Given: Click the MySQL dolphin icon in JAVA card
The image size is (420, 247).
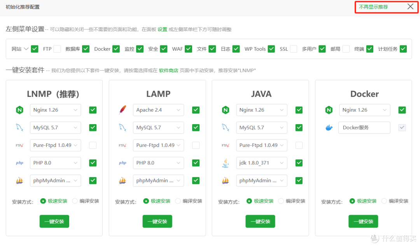Looking at the screenshot, I should [226, 128].
